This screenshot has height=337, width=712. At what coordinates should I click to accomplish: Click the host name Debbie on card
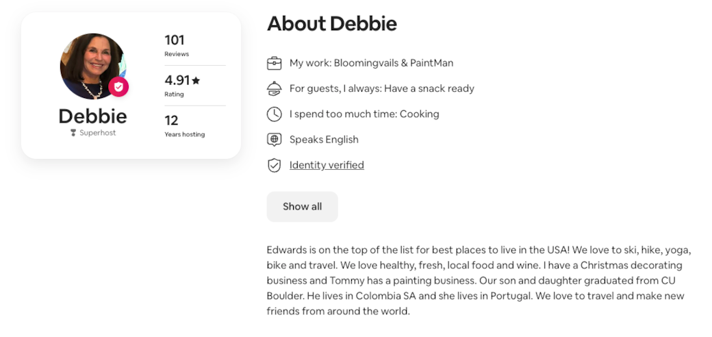(x=92, y=116)
